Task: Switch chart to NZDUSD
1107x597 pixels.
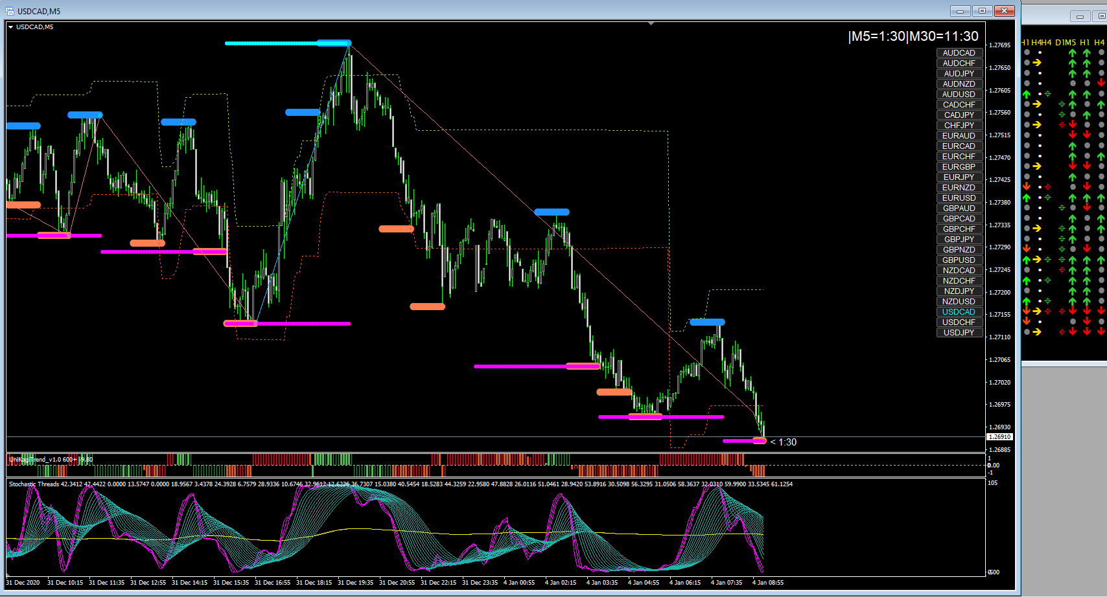Action: pos(959,302)
